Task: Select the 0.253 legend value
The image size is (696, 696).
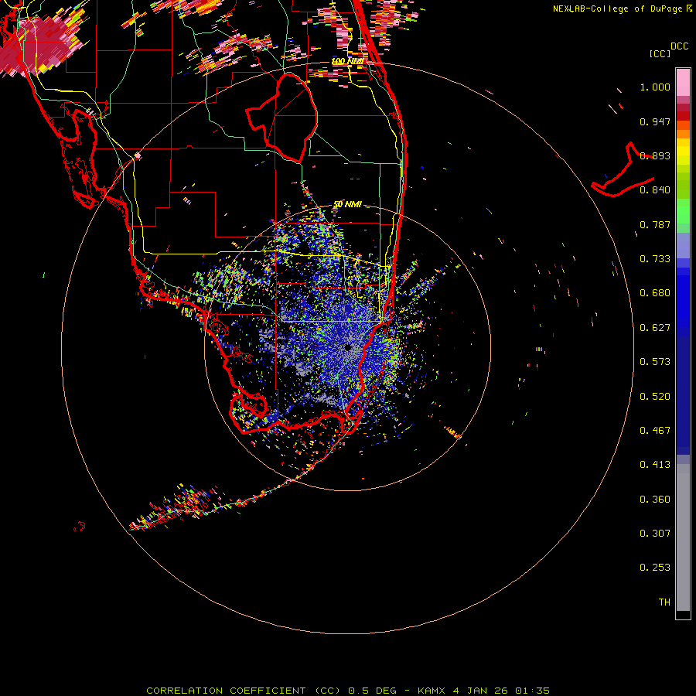Action: pos(655,568)
